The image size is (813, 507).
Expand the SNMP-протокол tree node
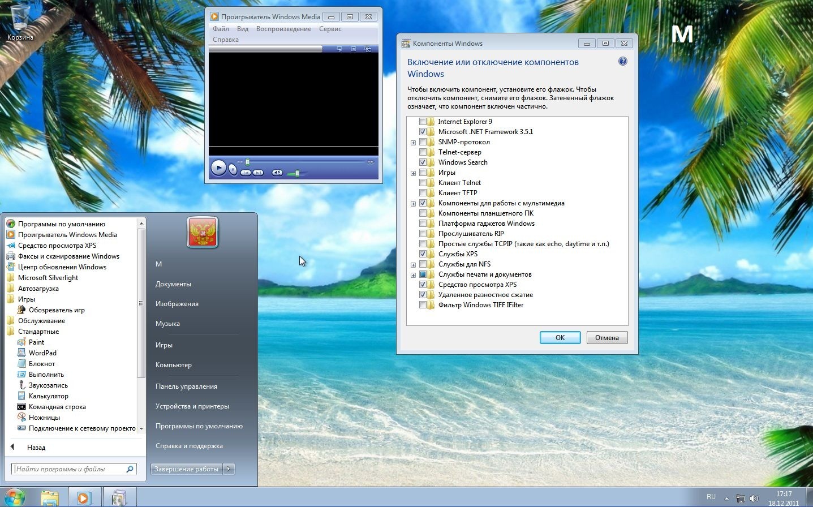tap(413, 143)
